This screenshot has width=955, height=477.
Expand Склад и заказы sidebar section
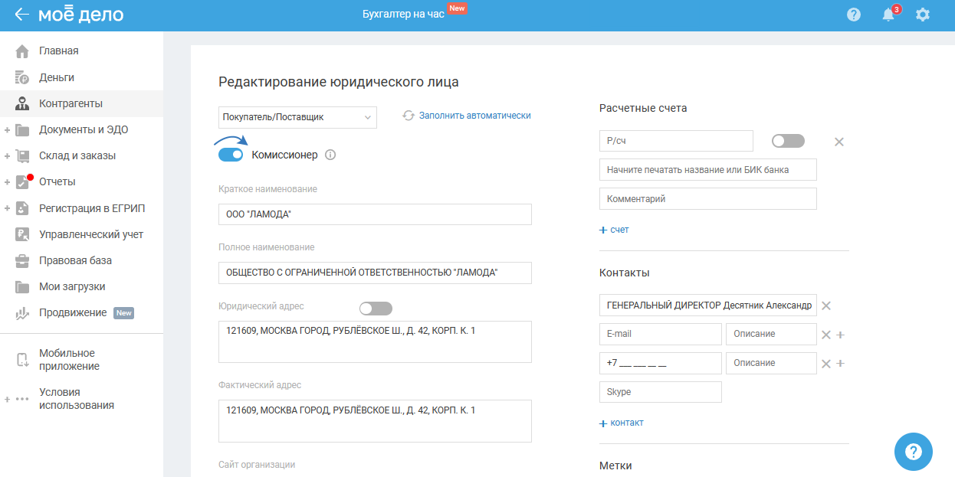pyautogui.click(x=7, y=156)
